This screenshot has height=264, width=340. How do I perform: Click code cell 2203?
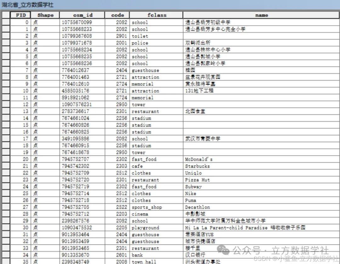point(117,214)
